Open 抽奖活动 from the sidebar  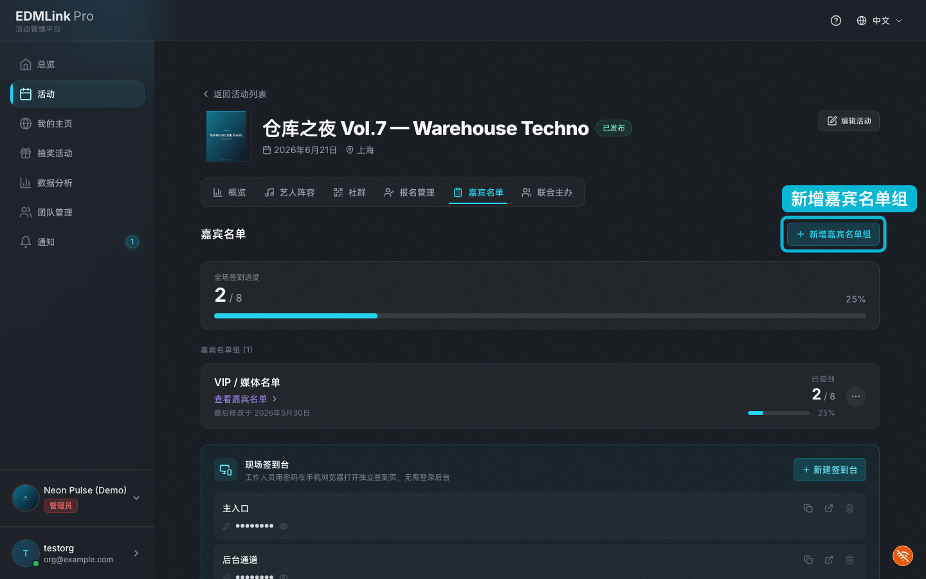[x=77, y=153]
